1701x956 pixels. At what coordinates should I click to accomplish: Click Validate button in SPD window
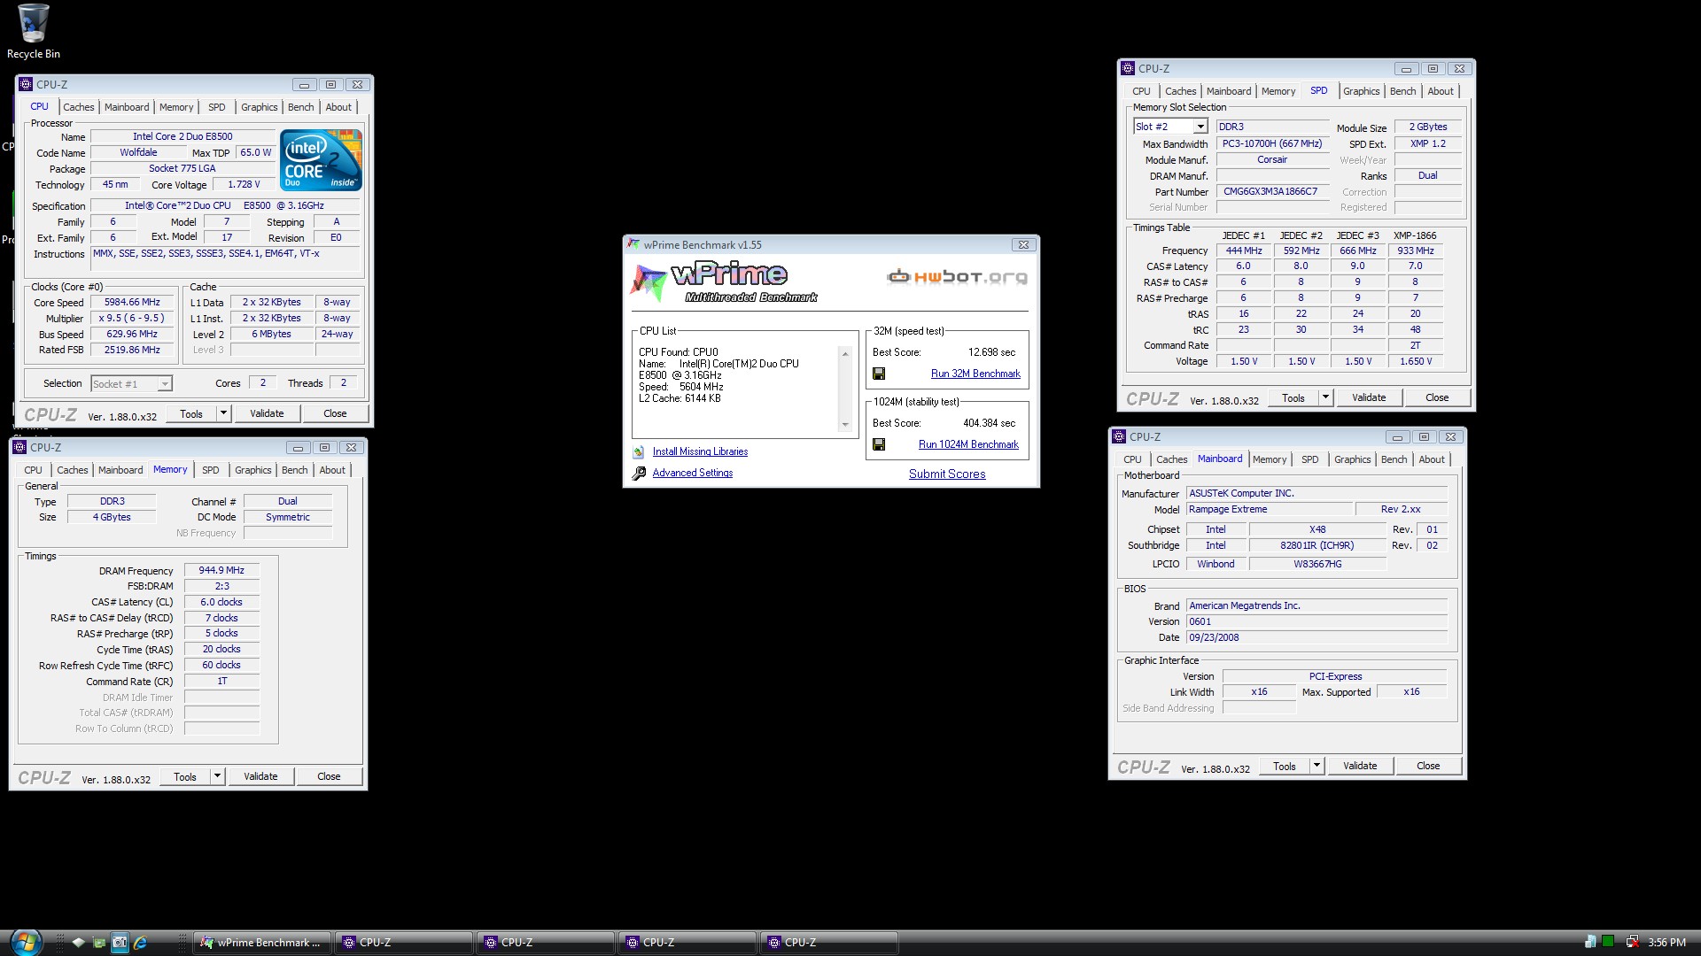coord(1369,397)
